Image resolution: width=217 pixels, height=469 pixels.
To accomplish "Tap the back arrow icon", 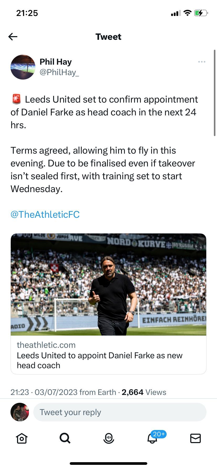I will point(13,37).
